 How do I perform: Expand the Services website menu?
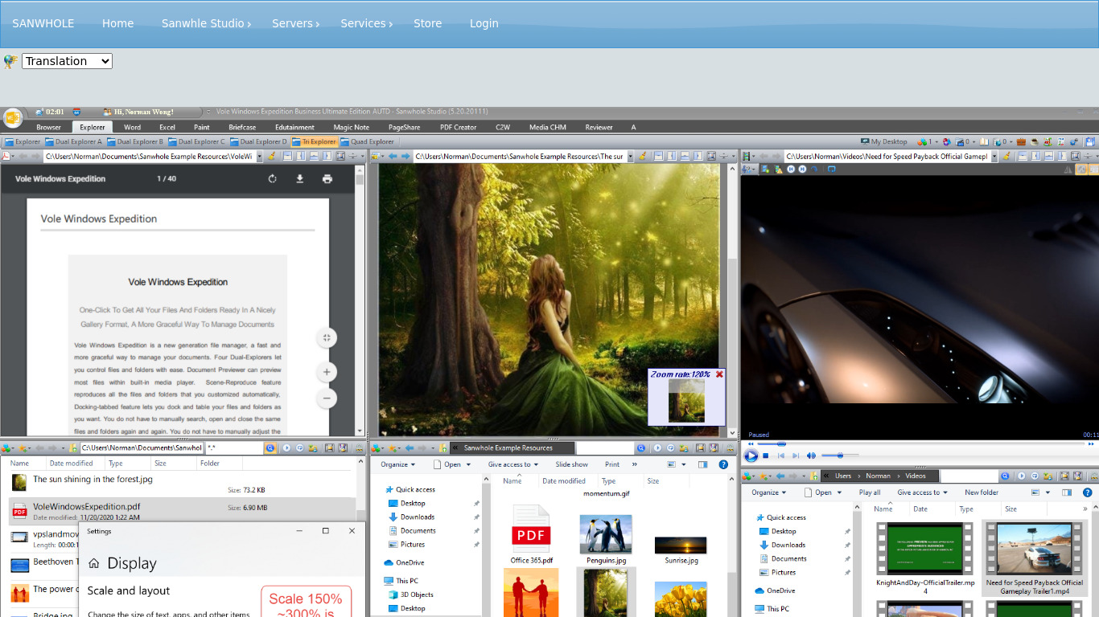click(x=366, y=23)
